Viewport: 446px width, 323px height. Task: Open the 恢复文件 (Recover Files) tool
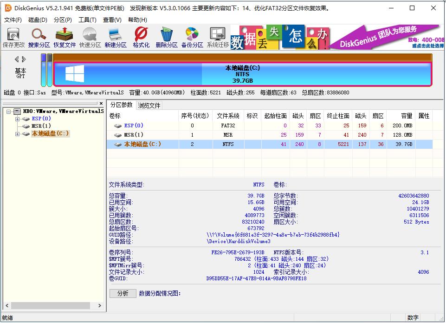(x=64, y=37)
